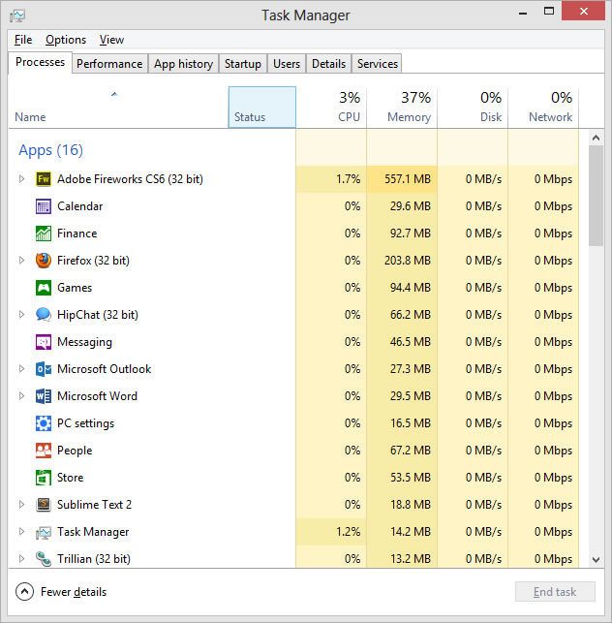612x623 pixels.
Task: Click the scrollbar up arrow
Action: pyautogui.click(x=596, y=138)
